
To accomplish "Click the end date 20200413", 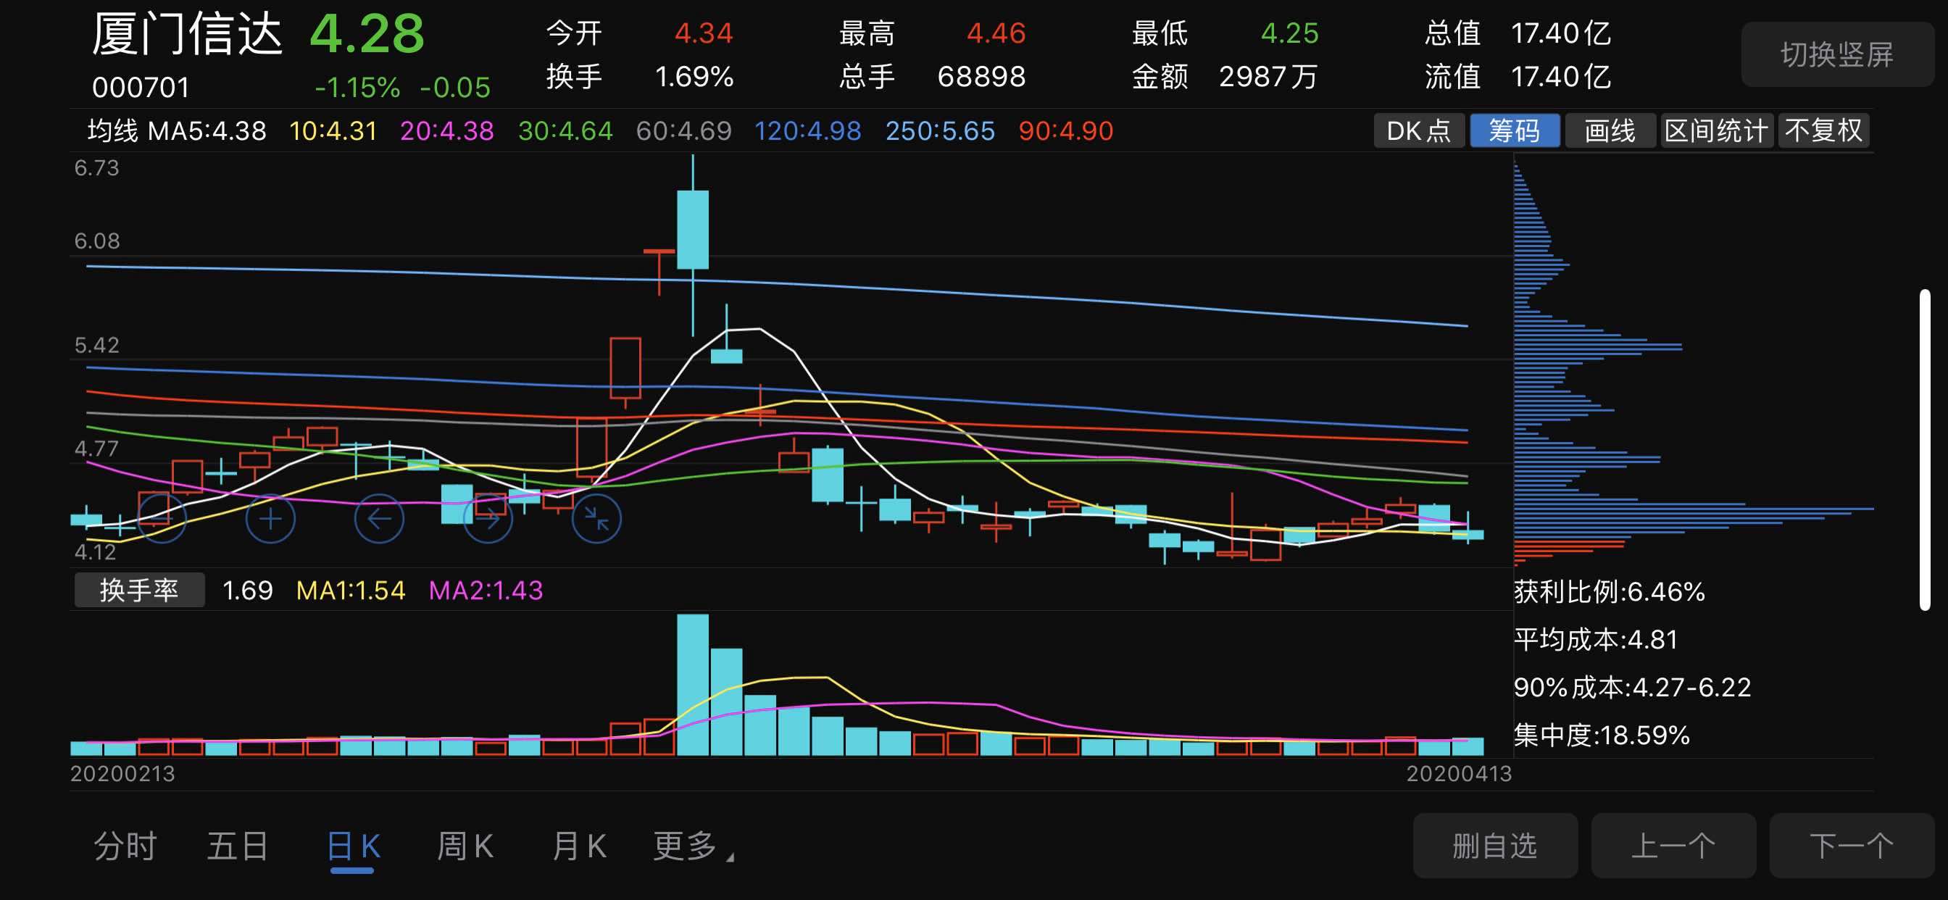I will tap(1459, 773).
